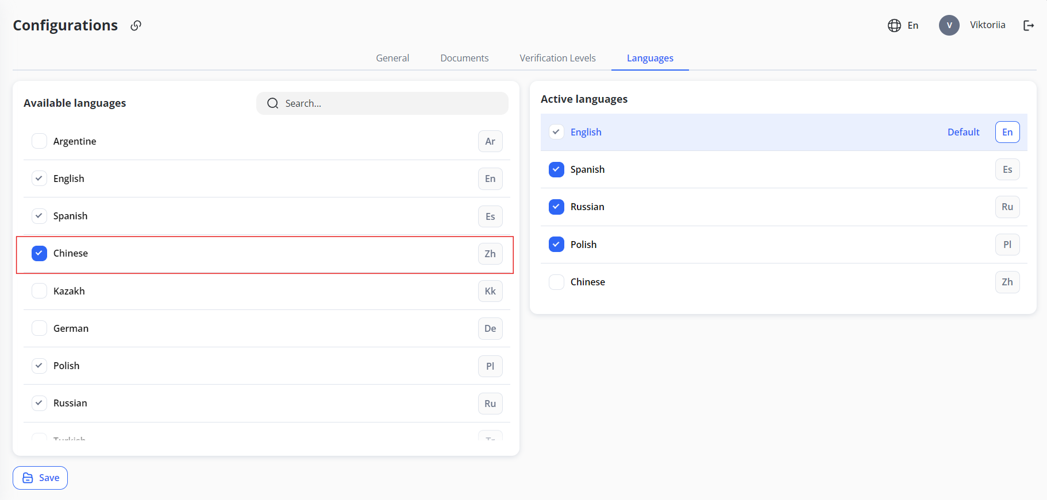Uncheck Russian in Active languages
The width and height of the screenshot is (1047, 500).
[x=556, y=207]
